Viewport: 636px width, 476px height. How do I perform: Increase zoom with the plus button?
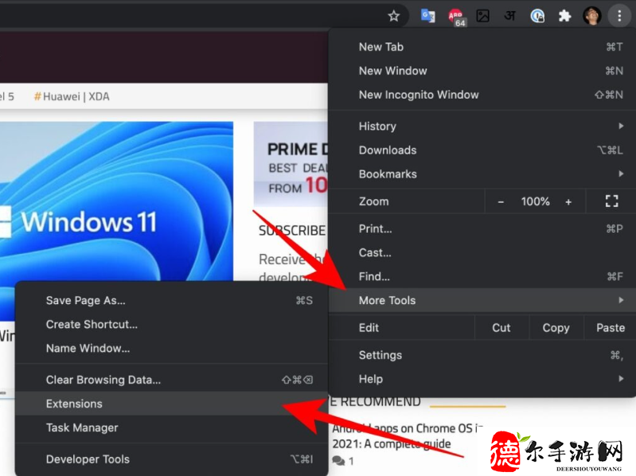(x=568, y=201)
